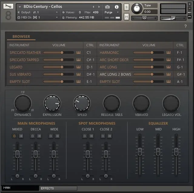This screenshot has width=194, height=193.
Task: Open the instrument info icon
Action: tap(116, 7)
